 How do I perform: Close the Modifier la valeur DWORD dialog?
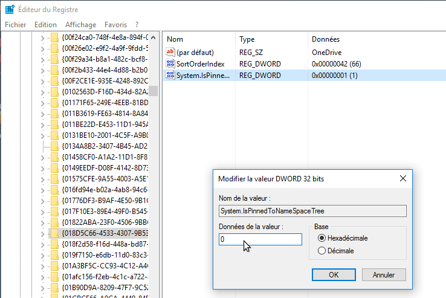point(402,178)
